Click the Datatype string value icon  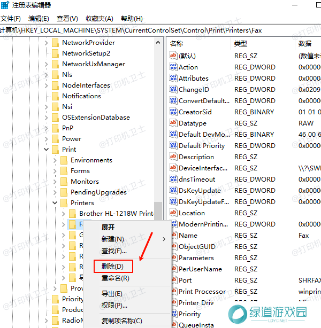173,123
